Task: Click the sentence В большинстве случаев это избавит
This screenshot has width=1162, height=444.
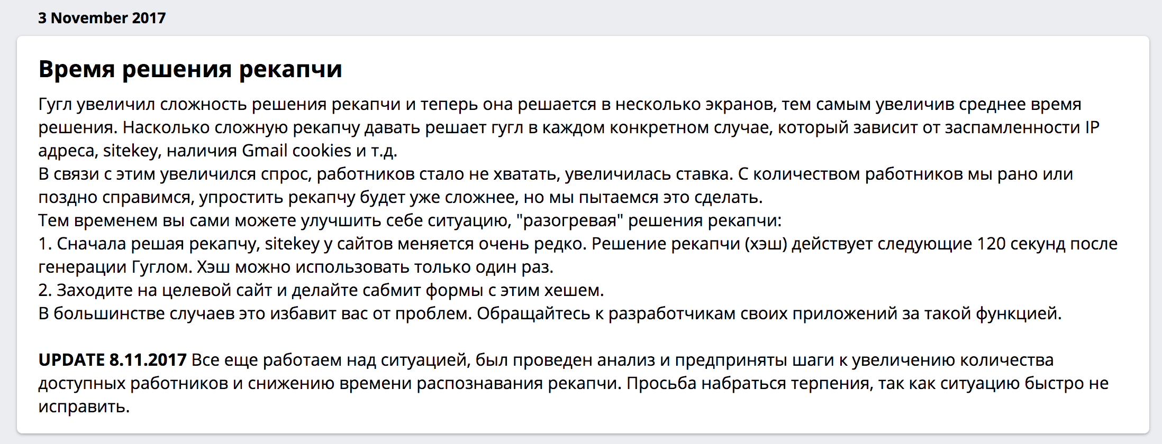Action: tap(255, 313)
